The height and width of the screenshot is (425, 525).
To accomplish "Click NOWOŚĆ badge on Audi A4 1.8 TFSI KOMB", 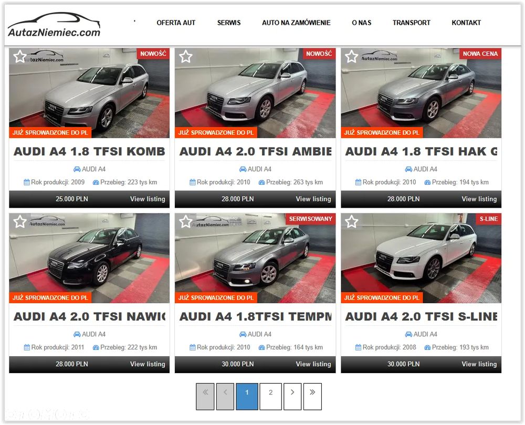I will point(153,54).
